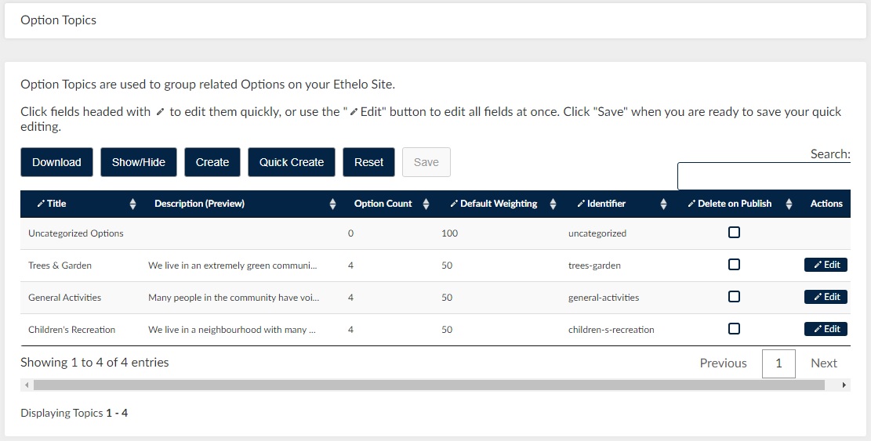Screen dimensions: 871x441
Task: Click the Download button
Action: coord(56,162)
